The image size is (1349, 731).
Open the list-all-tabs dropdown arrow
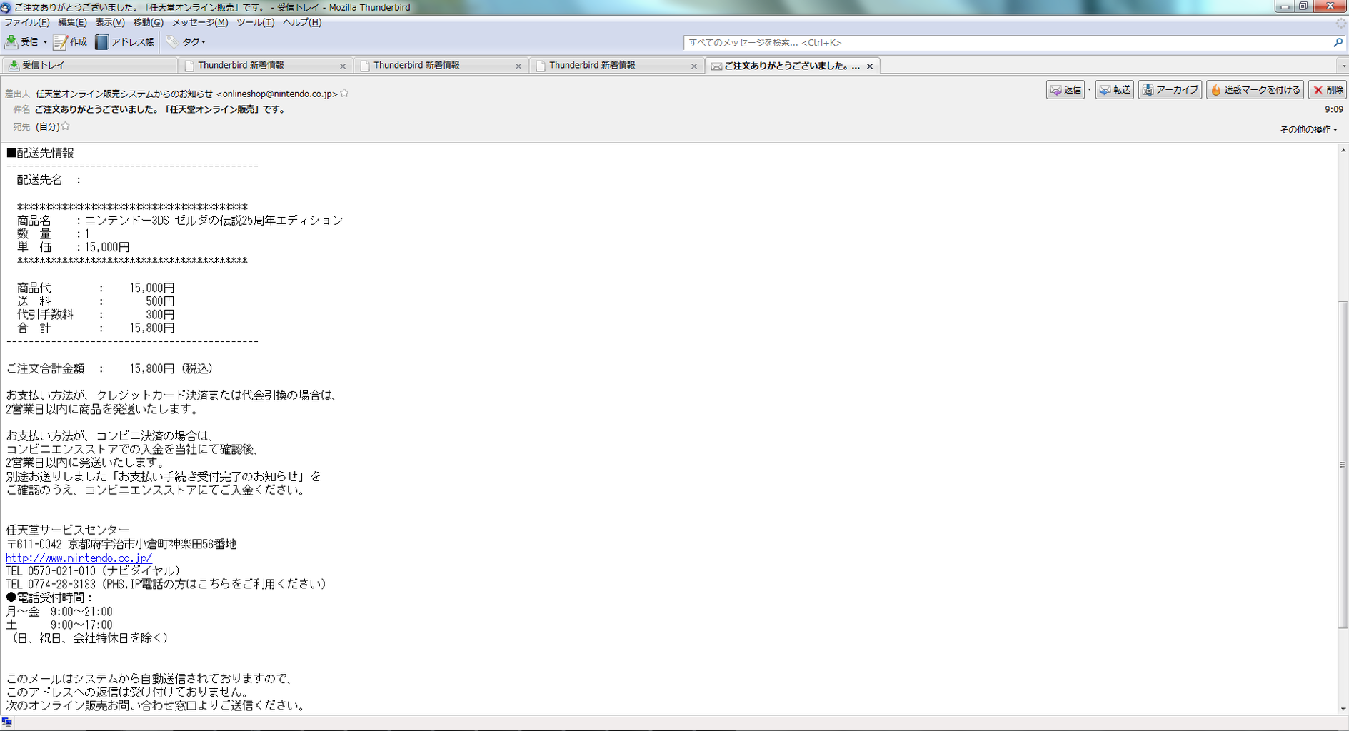pos(1343,66)
